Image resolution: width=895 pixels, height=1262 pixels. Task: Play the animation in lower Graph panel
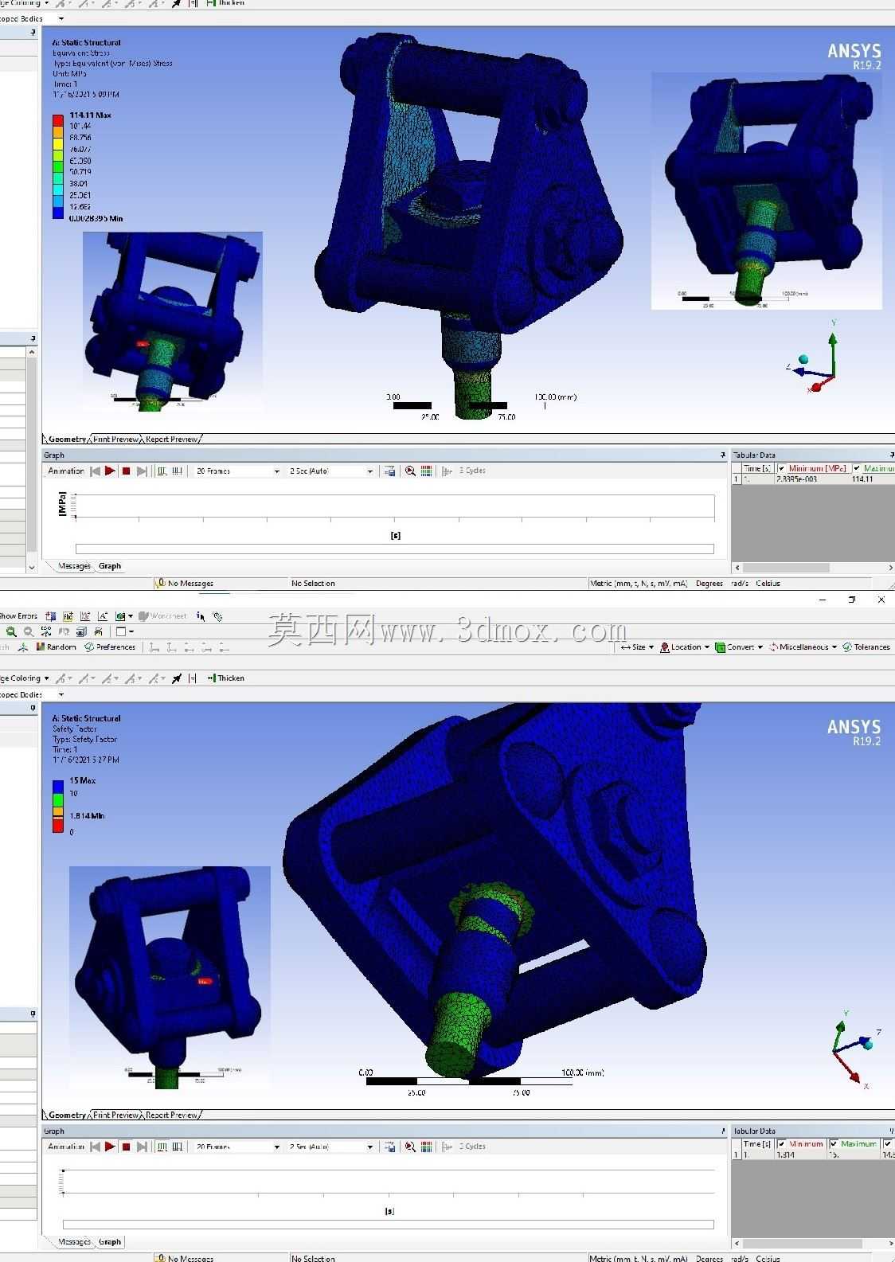pyautogui.click(x=110, y=1147)
